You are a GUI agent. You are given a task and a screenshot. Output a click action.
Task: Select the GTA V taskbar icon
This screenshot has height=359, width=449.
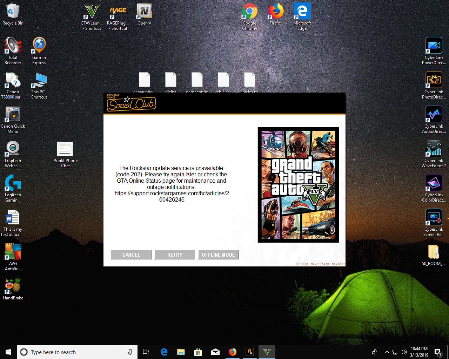tap(267, 352)
